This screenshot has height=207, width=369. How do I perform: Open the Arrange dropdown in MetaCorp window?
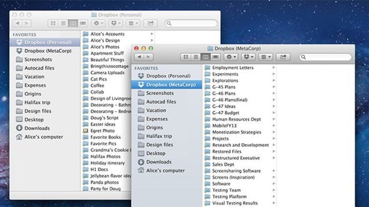[266, 57]
